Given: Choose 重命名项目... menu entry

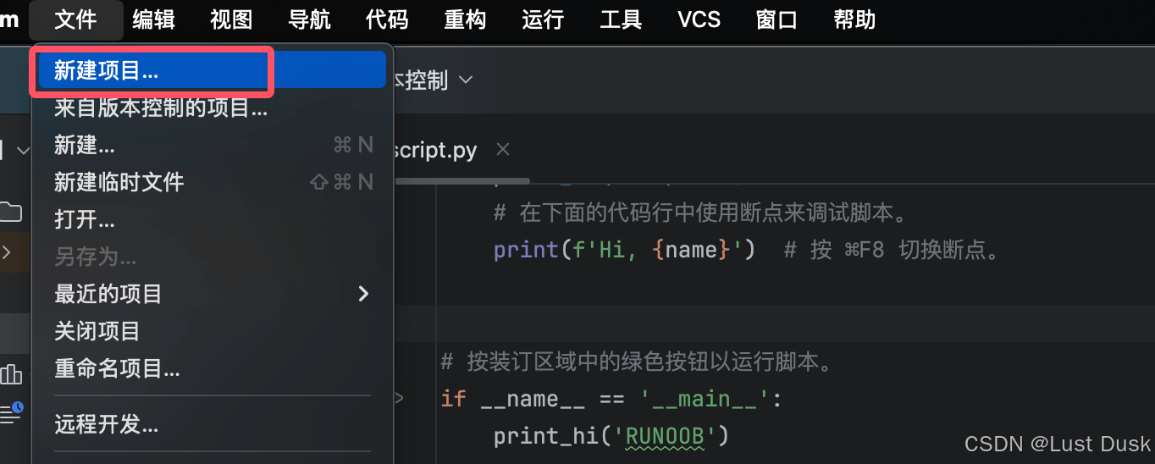Looking at the screenshot, I should click(x=212, y=368).
